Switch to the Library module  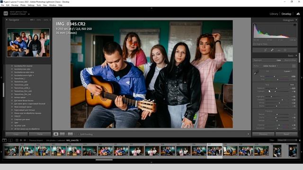[x=274, y=14]
